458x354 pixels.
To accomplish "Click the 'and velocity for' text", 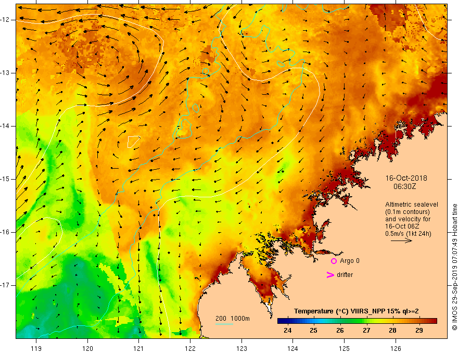I will [408, 219].
